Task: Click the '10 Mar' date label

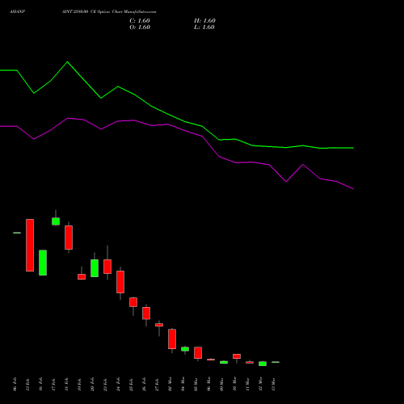Action: pos(234,385)
